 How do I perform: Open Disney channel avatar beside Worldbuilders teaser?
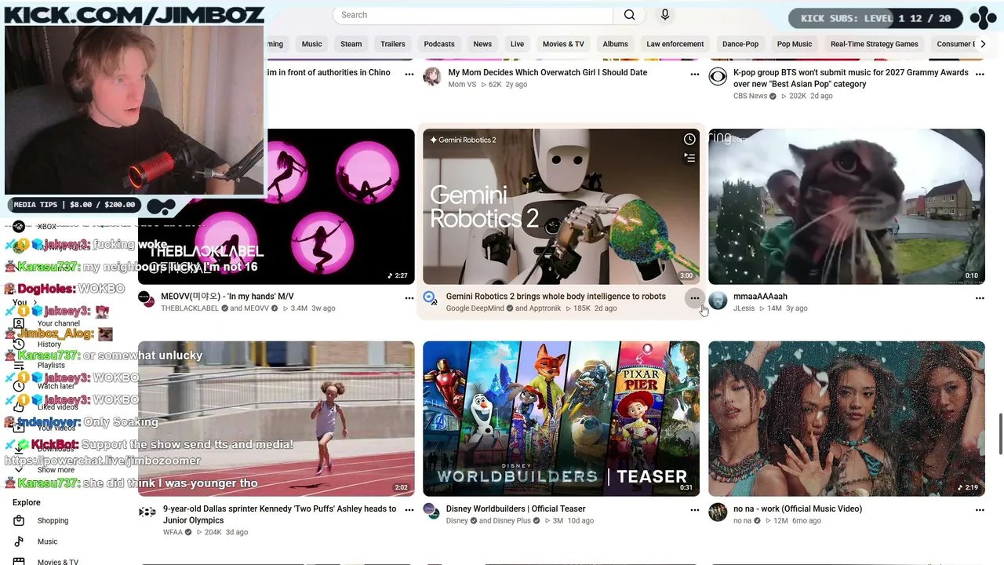[x=431, y=512]
